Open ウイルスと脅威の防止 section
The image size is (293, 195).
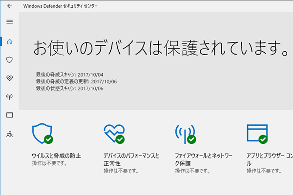click(x=56, y=156)
